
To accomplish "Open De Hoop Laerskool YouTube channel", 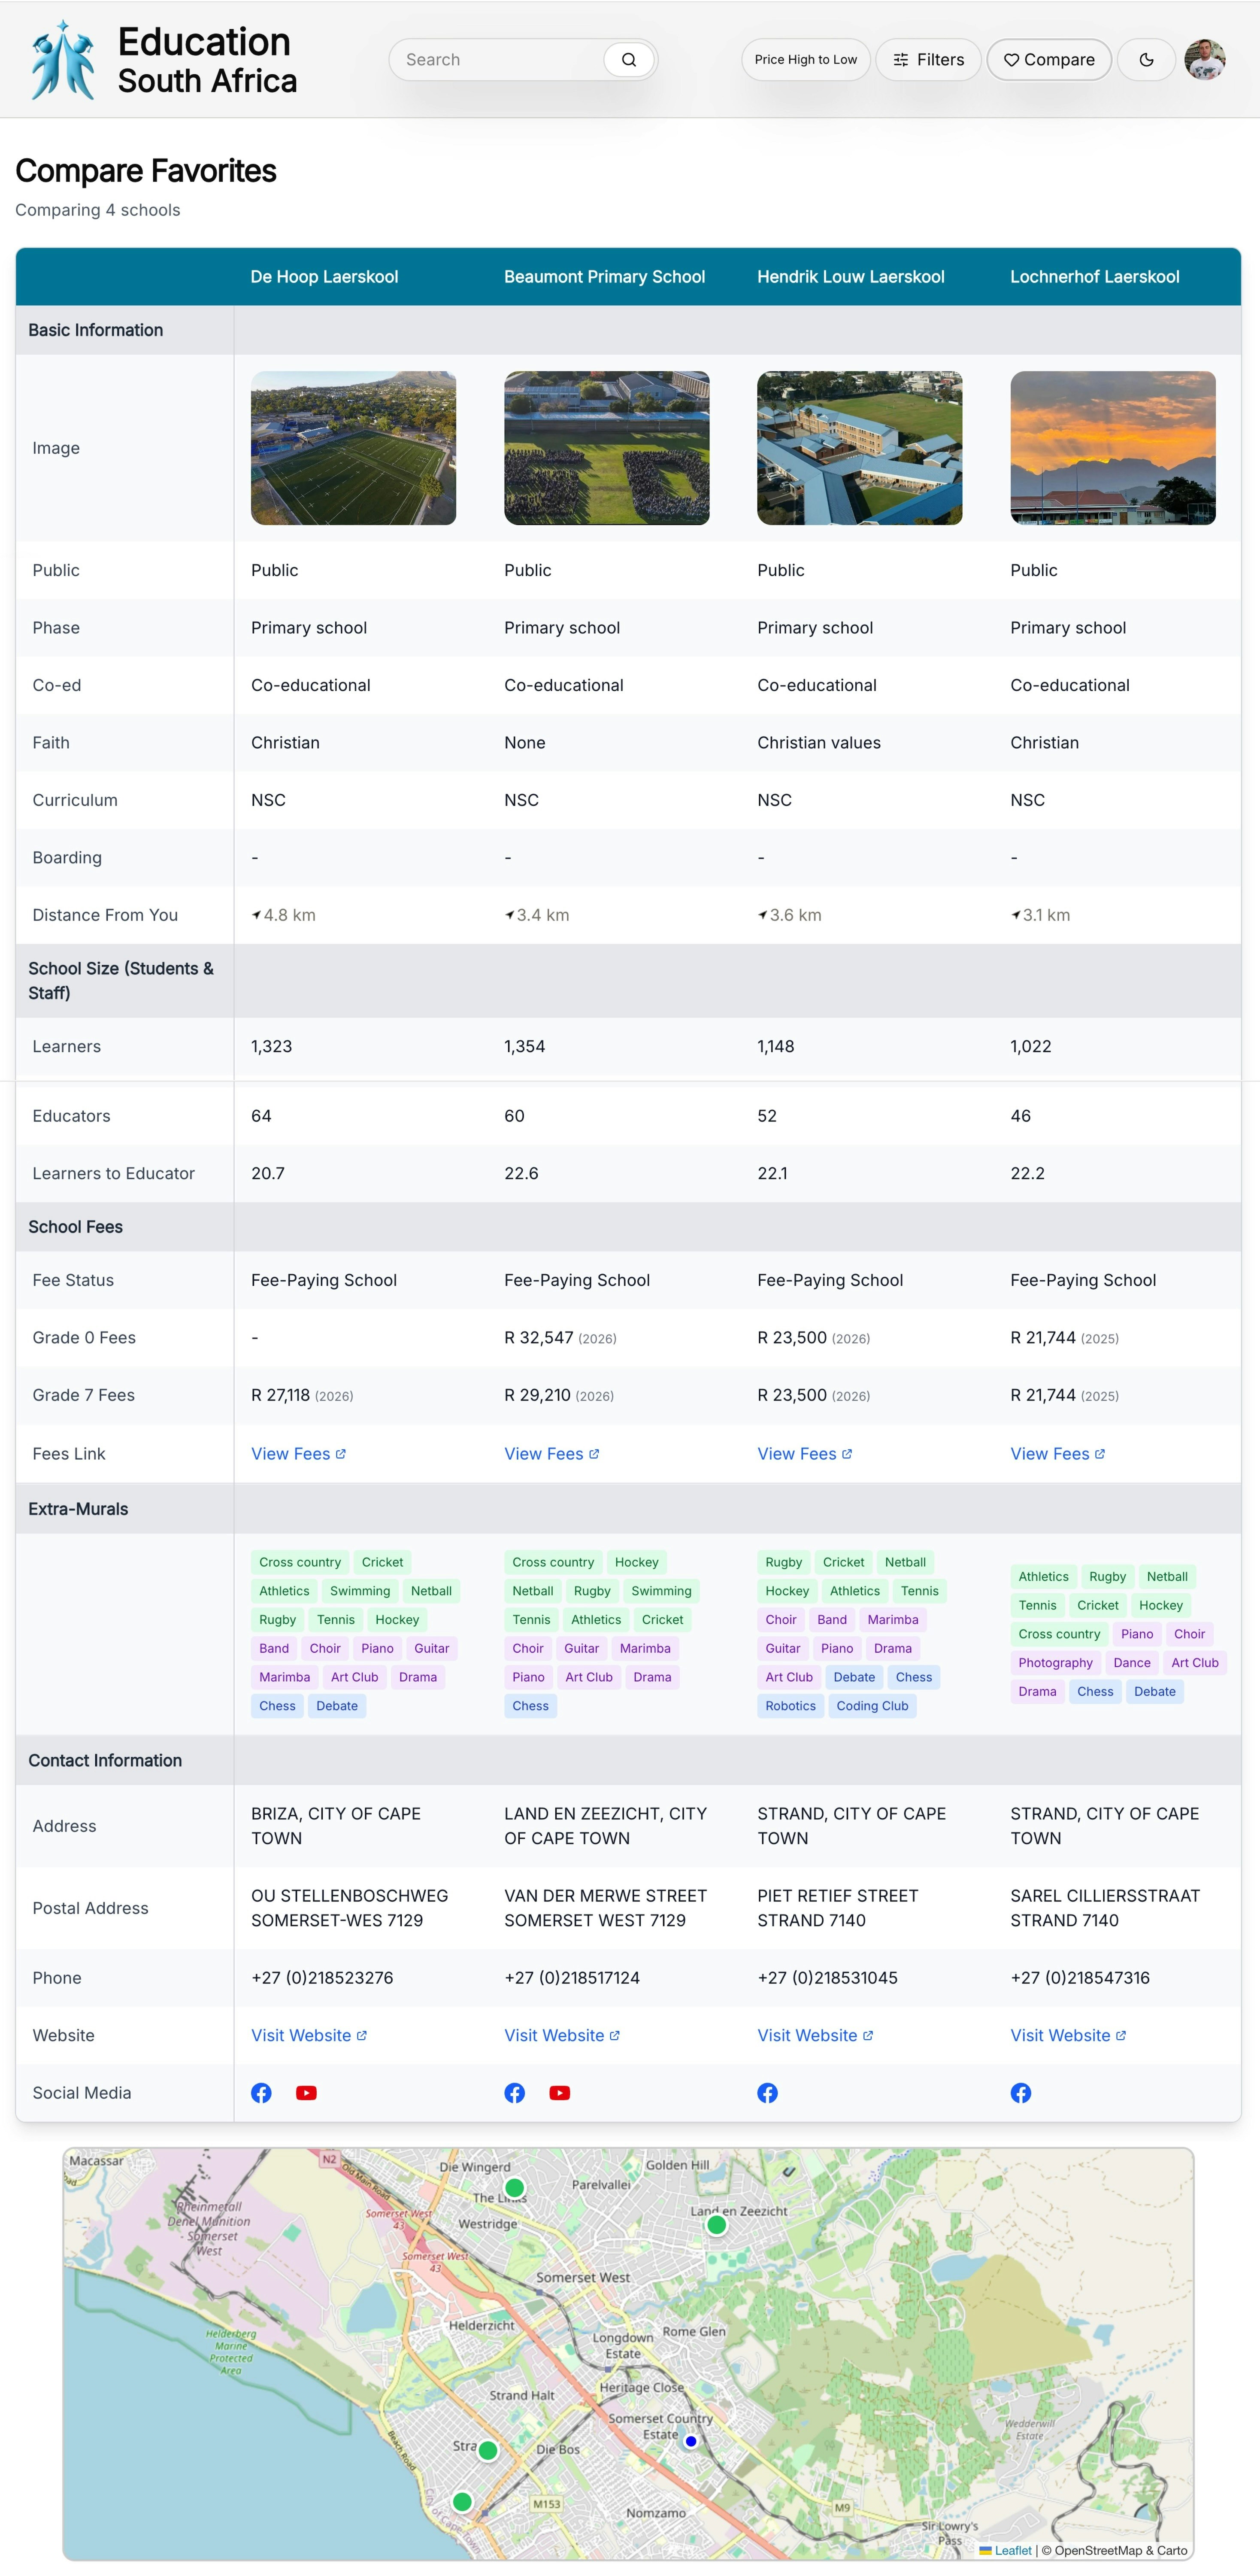I will (307, 2093).
